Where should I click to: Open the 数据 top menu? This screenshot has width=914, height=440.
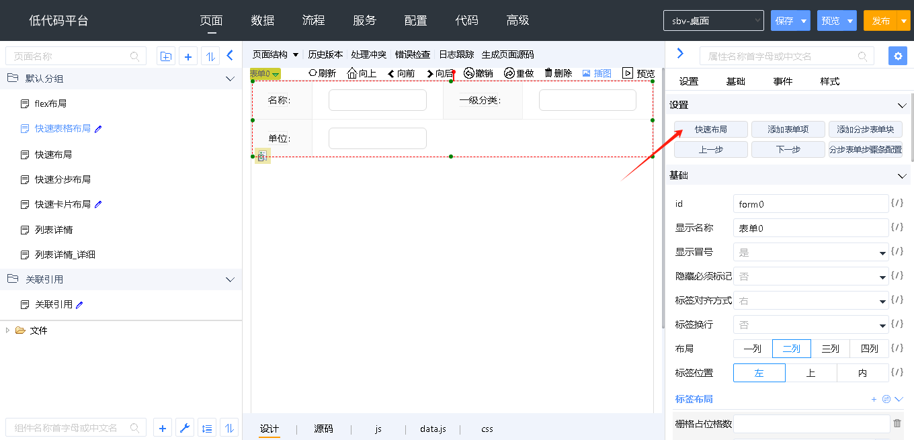point(262,21)
